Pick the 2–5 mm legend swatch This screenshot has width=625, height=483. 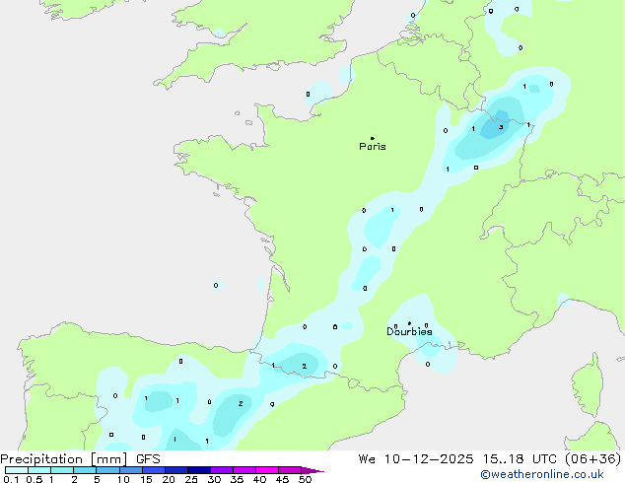(85, 470)
